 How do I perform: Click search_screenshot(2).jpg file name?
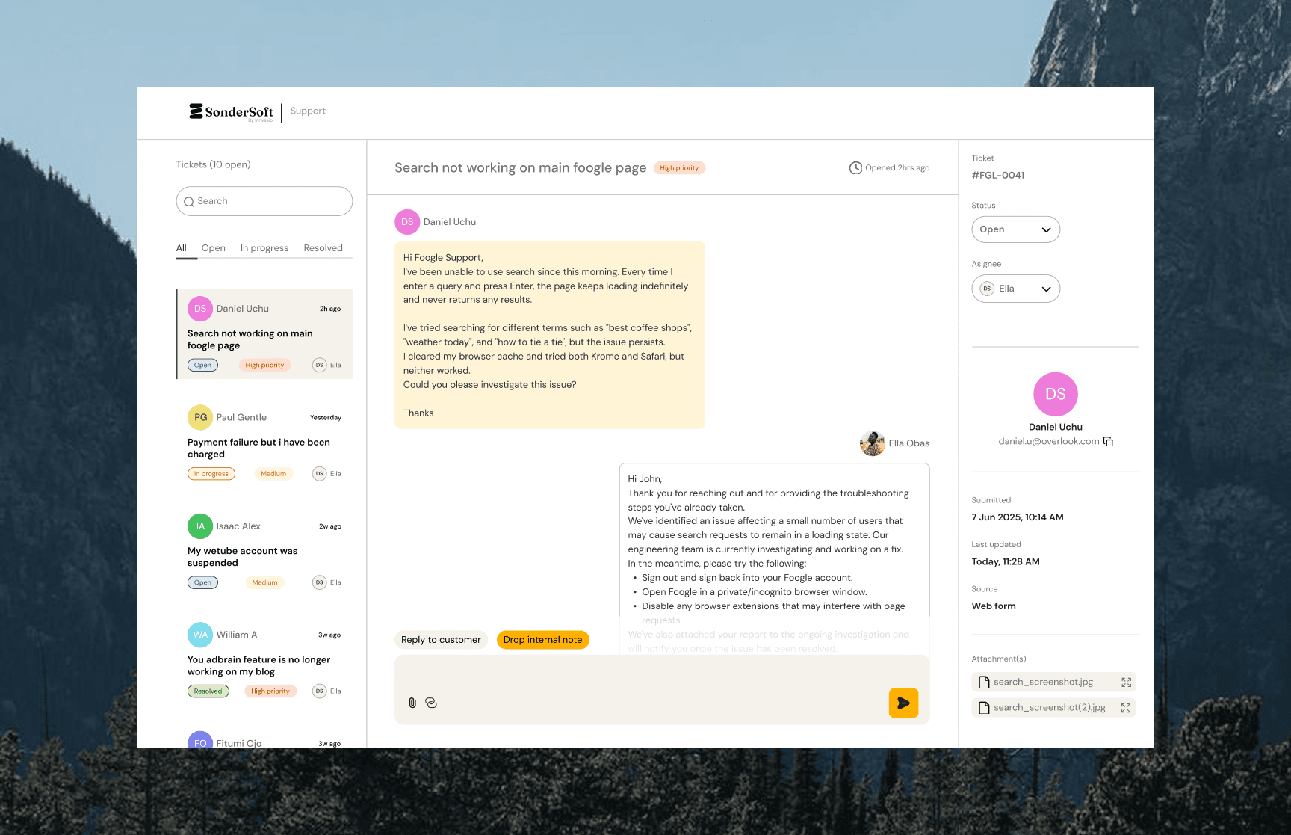[x=1050, y=708]
